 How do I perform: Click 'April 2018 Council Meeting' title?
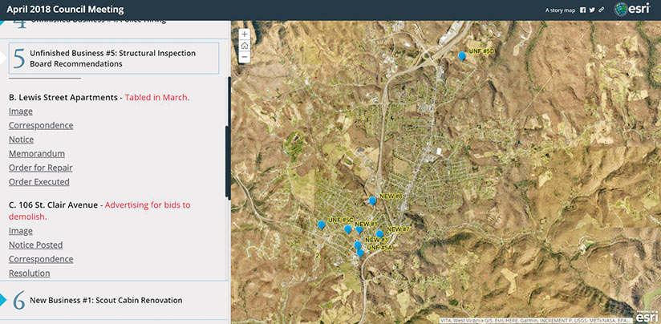pos(65,10)
